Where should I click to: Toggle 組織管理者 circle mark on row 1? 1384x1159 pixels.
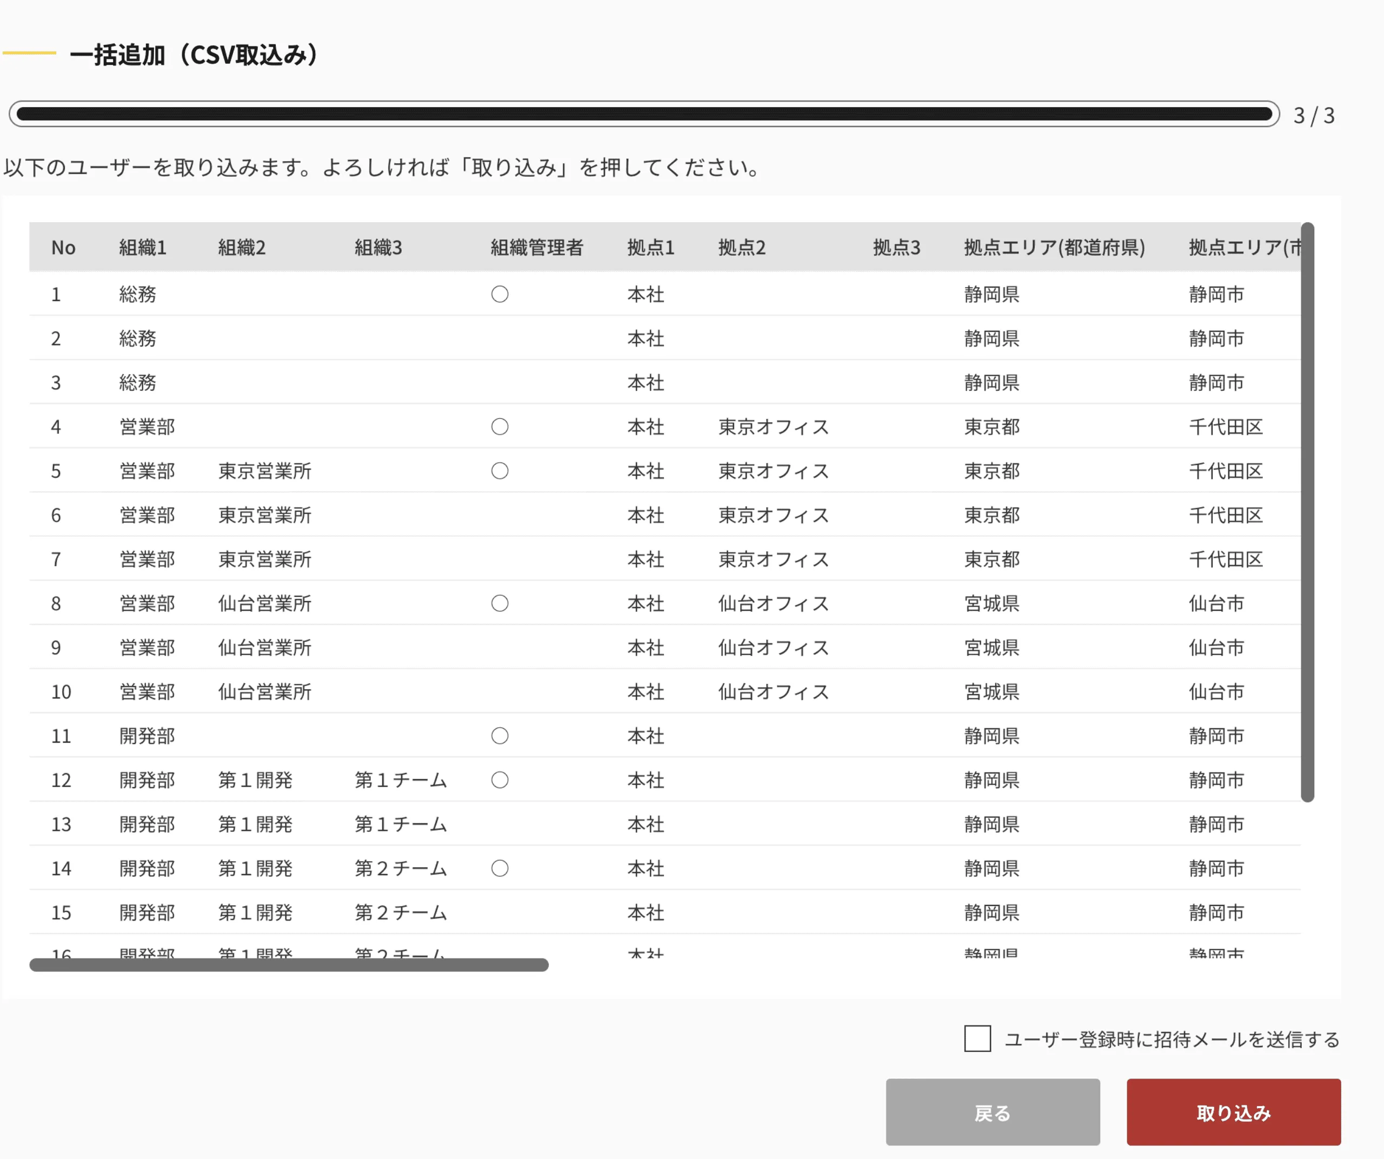[500, 295]
